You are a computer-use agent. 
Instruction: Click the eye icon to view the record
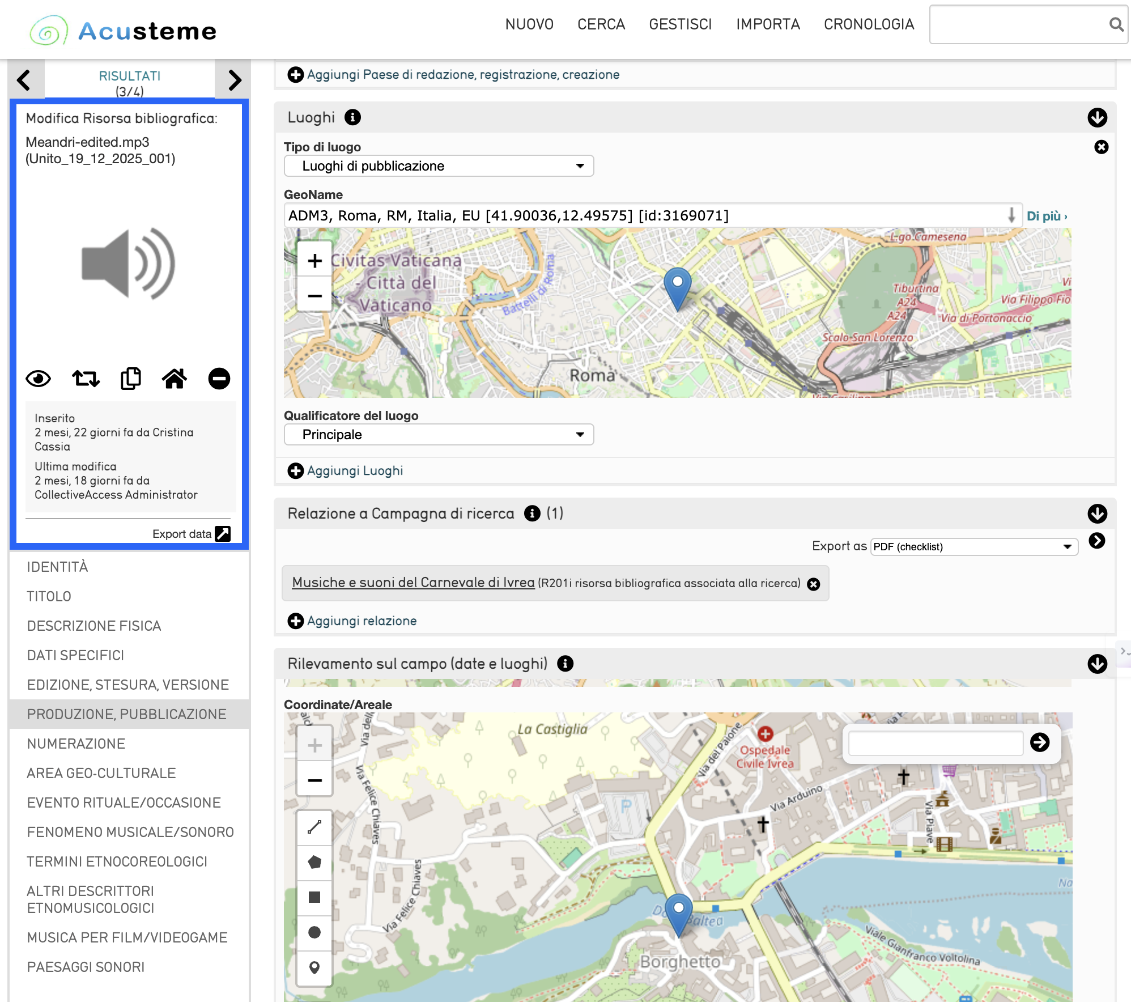point(38,379)
